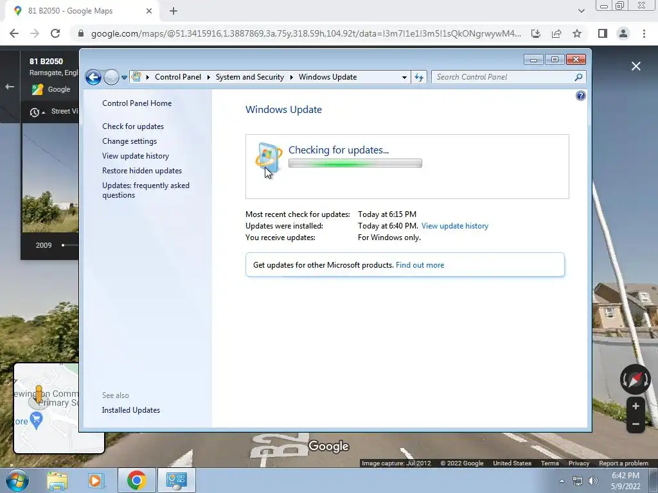This screenshot has width=658, height=493.
Task: Click Windows Update shield icon
Action: click(268, 158)
